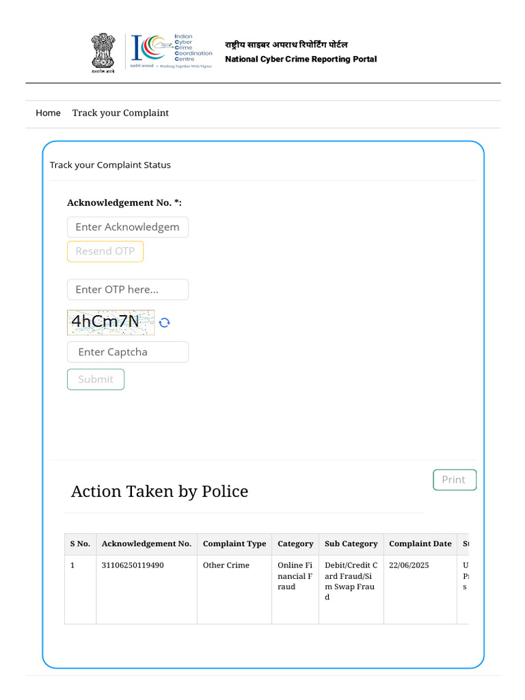Focus the Enter Captcha field
The height and width of the screenshot is (700, 525).
coord(128,352)
